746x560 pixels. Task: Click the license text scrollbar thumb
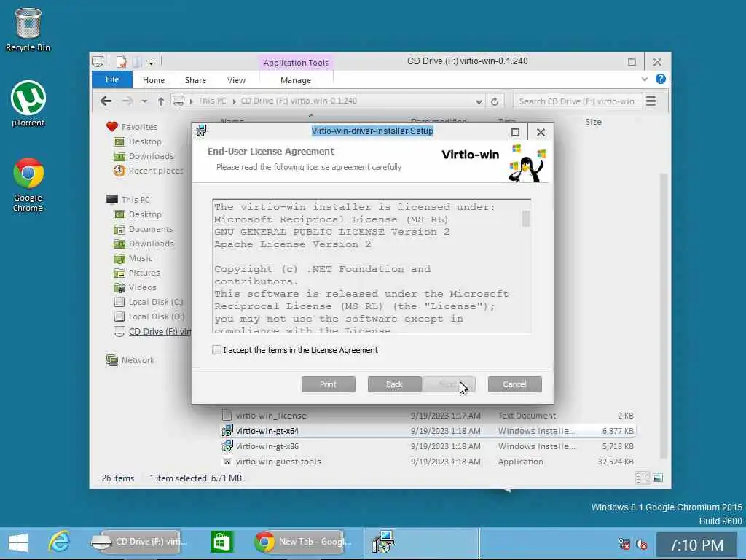[x=526, y=219]
